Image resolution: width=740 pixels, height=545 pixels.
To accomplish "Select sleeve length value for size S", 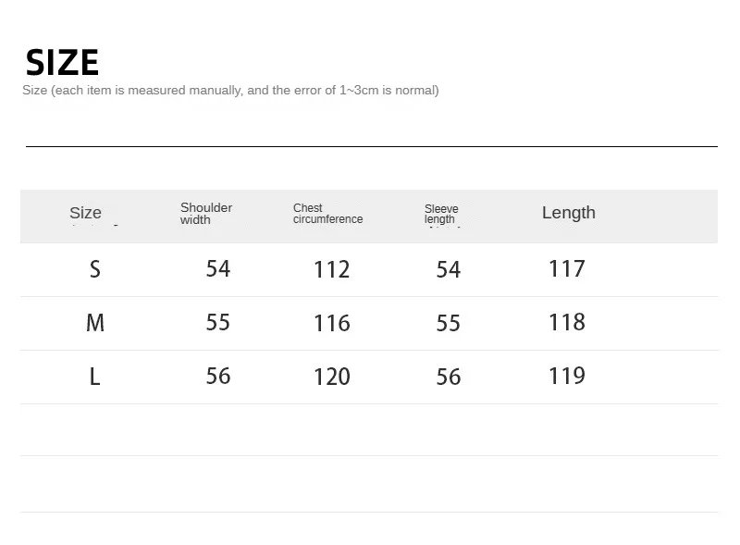I will (448, 270).
